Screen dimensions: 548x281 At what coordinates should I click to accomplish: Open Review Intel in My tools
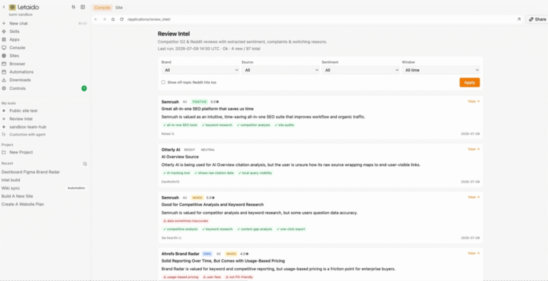(21, 119)
